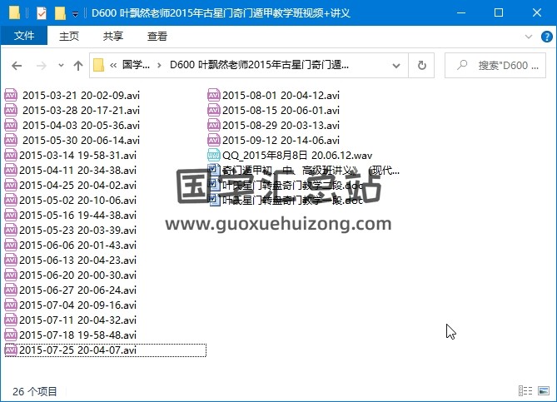
Task: Select file name 2015-07-04 20-09-16.avi
Action: [x=77, y=305]
